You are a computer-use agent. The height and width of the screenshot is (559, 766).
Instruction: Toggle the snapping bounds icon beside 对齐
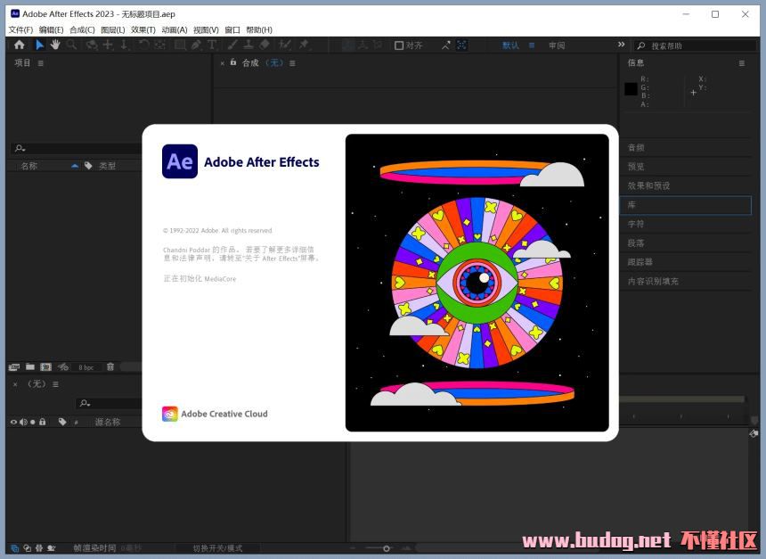click(x=461, y=45)
